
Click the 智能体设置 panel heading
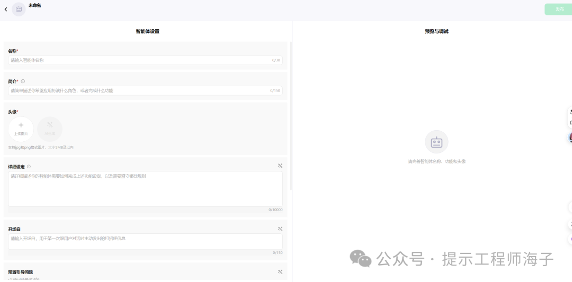(x=147, y=31)
